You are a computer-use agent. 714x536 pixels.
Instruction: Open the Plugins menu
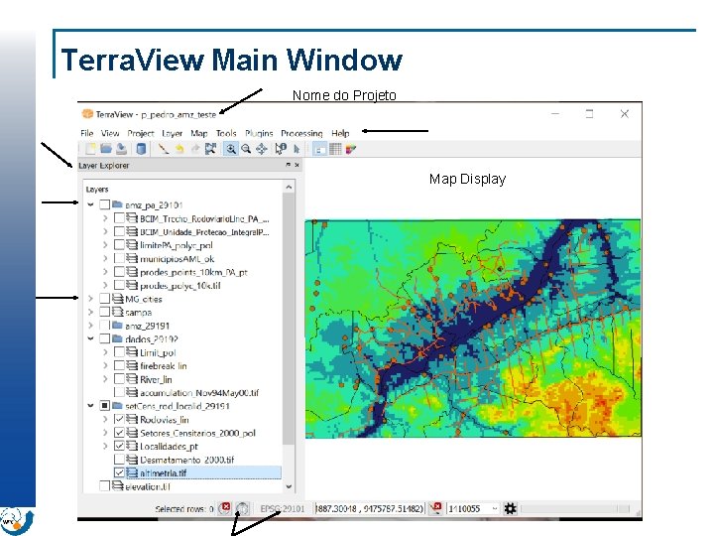(x=259, y=134)
